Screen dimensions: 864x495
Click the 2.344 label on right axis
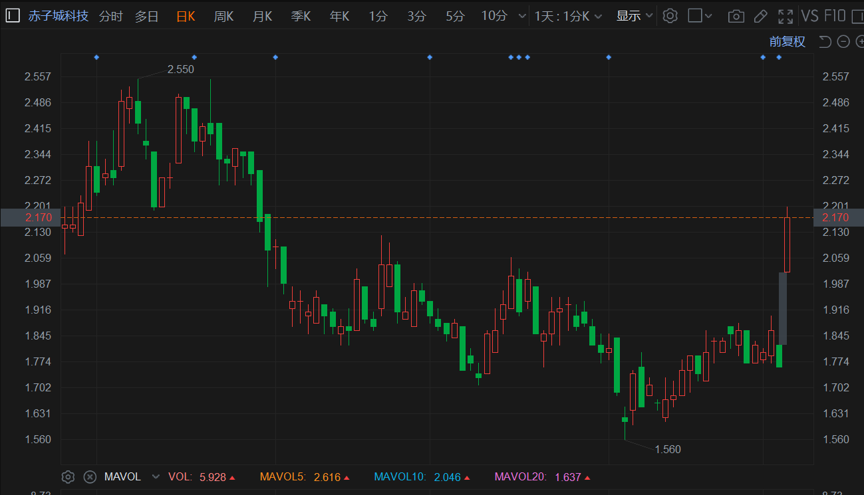836,155
